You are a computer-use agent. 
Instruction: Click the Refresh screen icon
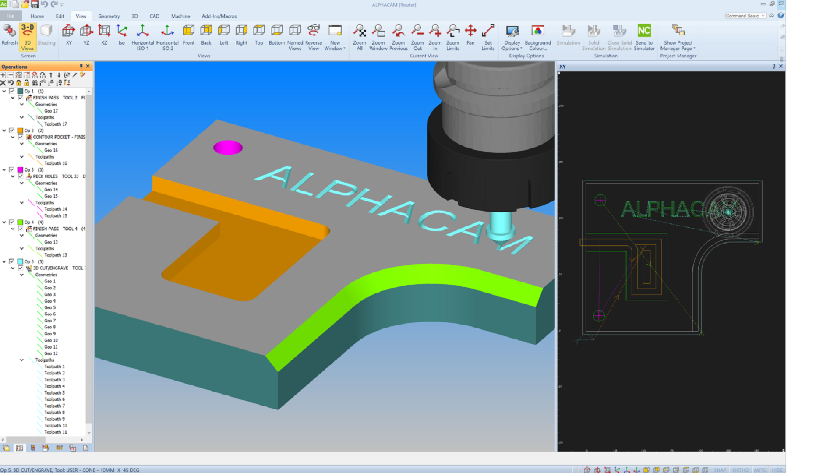[9, 35]
